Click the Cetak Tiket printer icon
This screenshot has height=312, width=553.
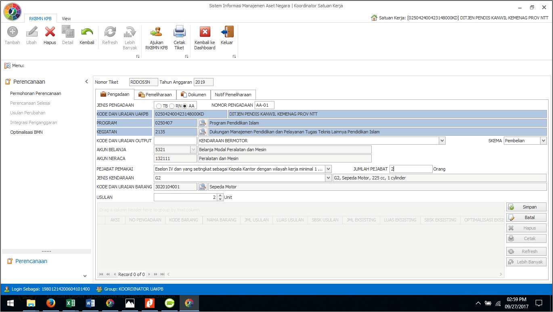click(x=179, y=32)
